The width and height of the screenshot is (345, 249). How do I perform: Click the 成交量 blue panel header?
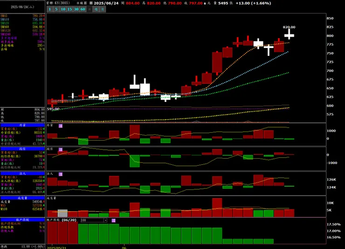tap(22, 198)
